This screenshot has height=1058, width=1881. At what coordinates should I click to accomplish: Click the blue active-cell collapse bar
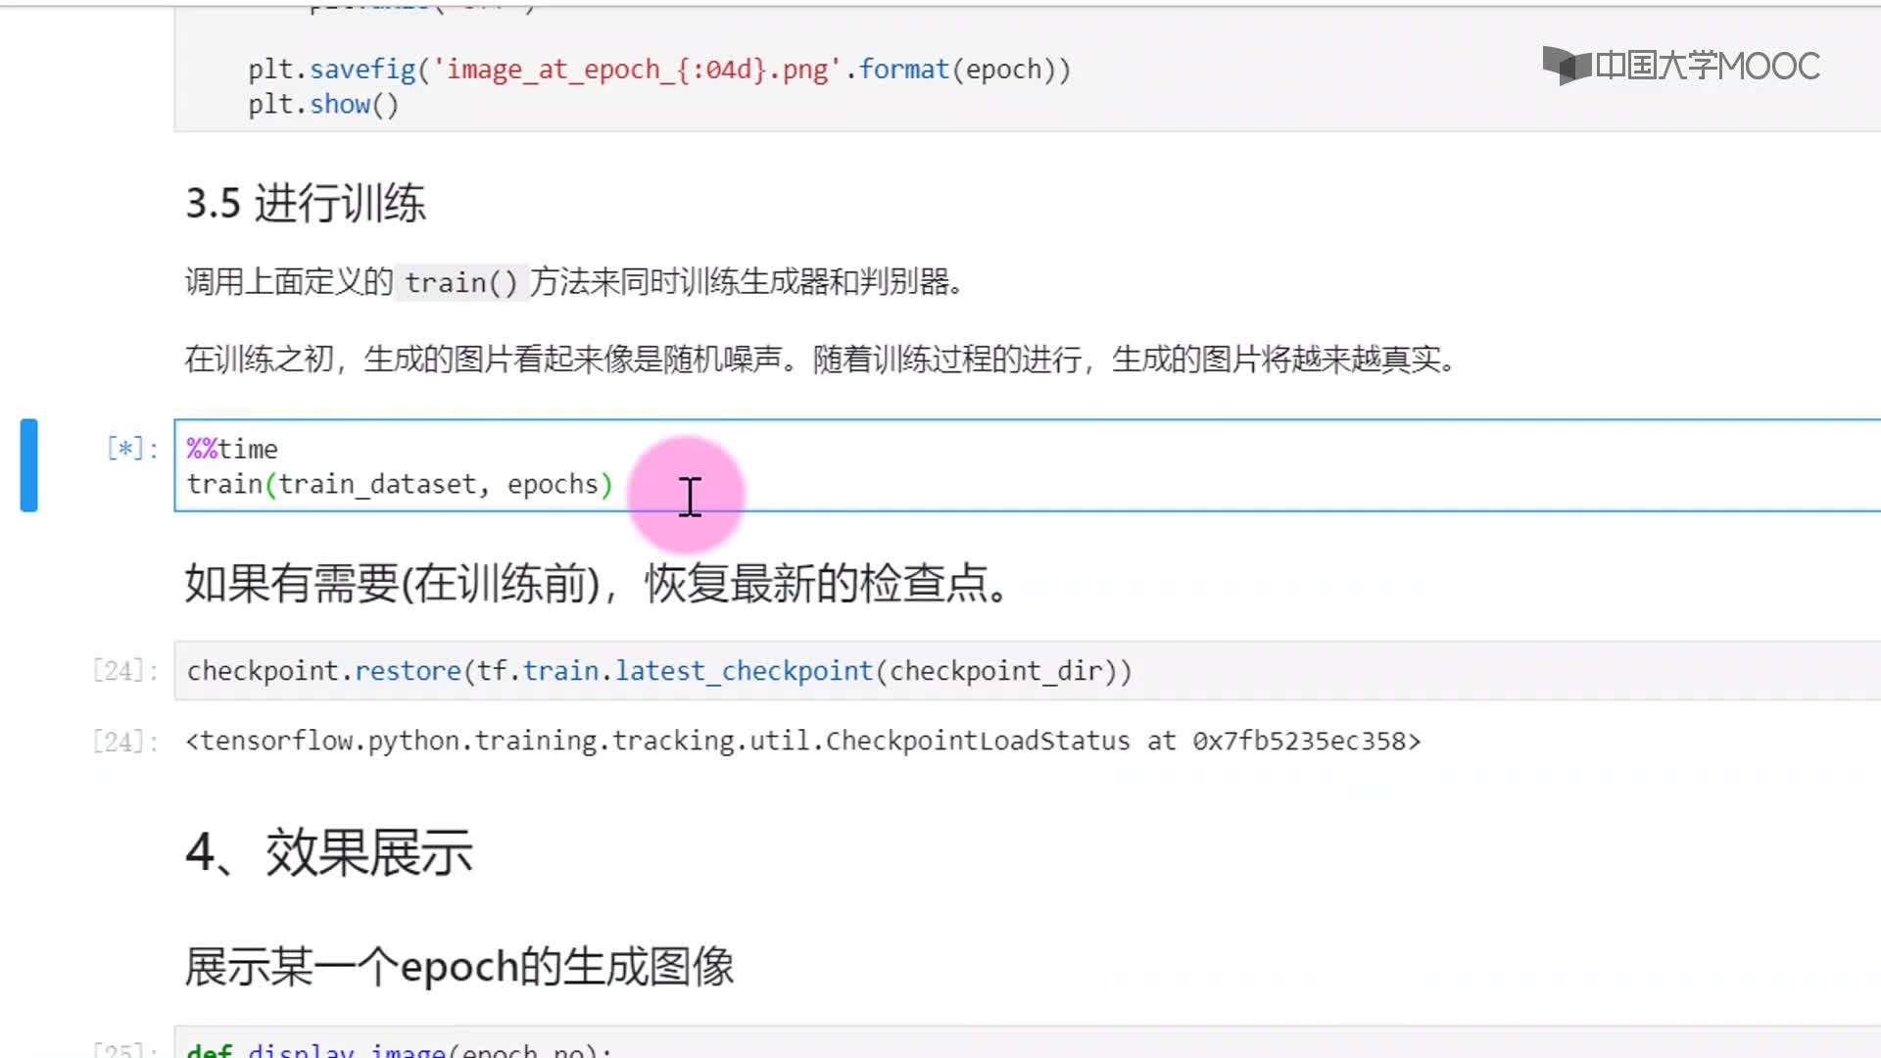29,465
